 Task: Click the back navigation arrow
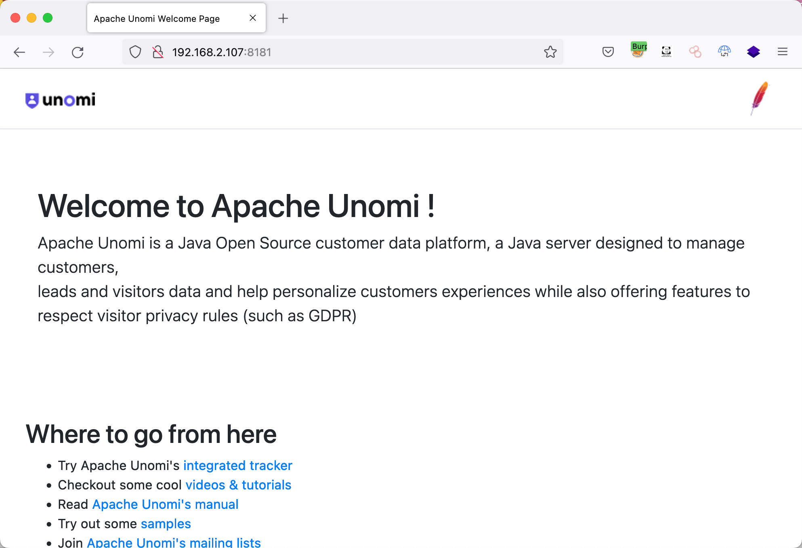click(19, 52)
